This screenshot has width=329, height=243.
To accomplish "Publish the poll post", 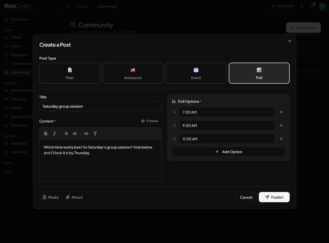I will click(274, 197).
